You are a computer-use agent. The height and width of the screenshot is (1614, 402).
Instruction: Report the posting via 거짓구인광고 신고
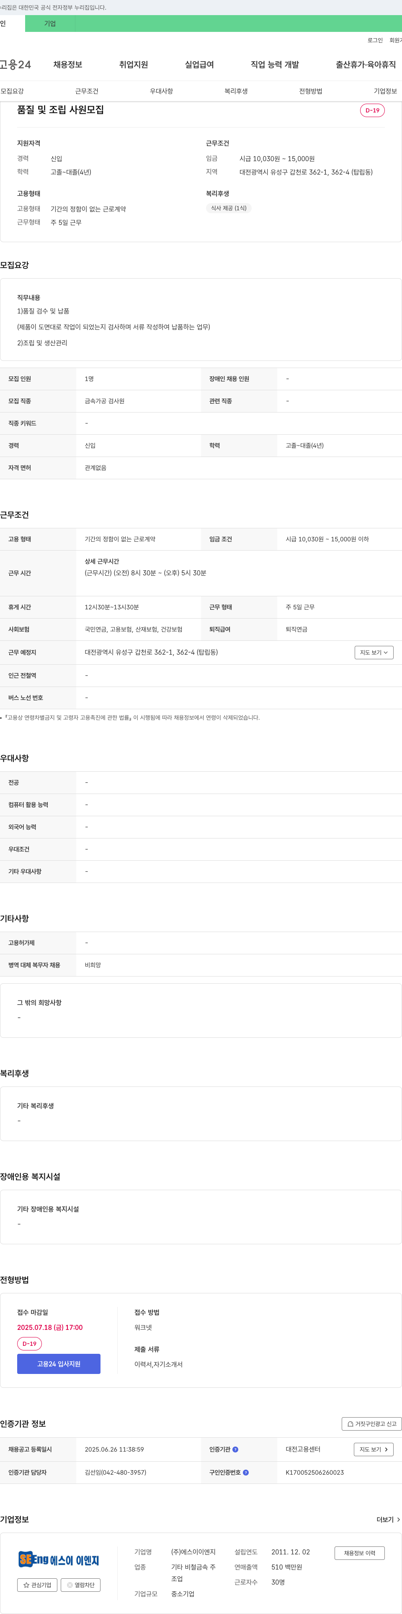click(371, 1423)
